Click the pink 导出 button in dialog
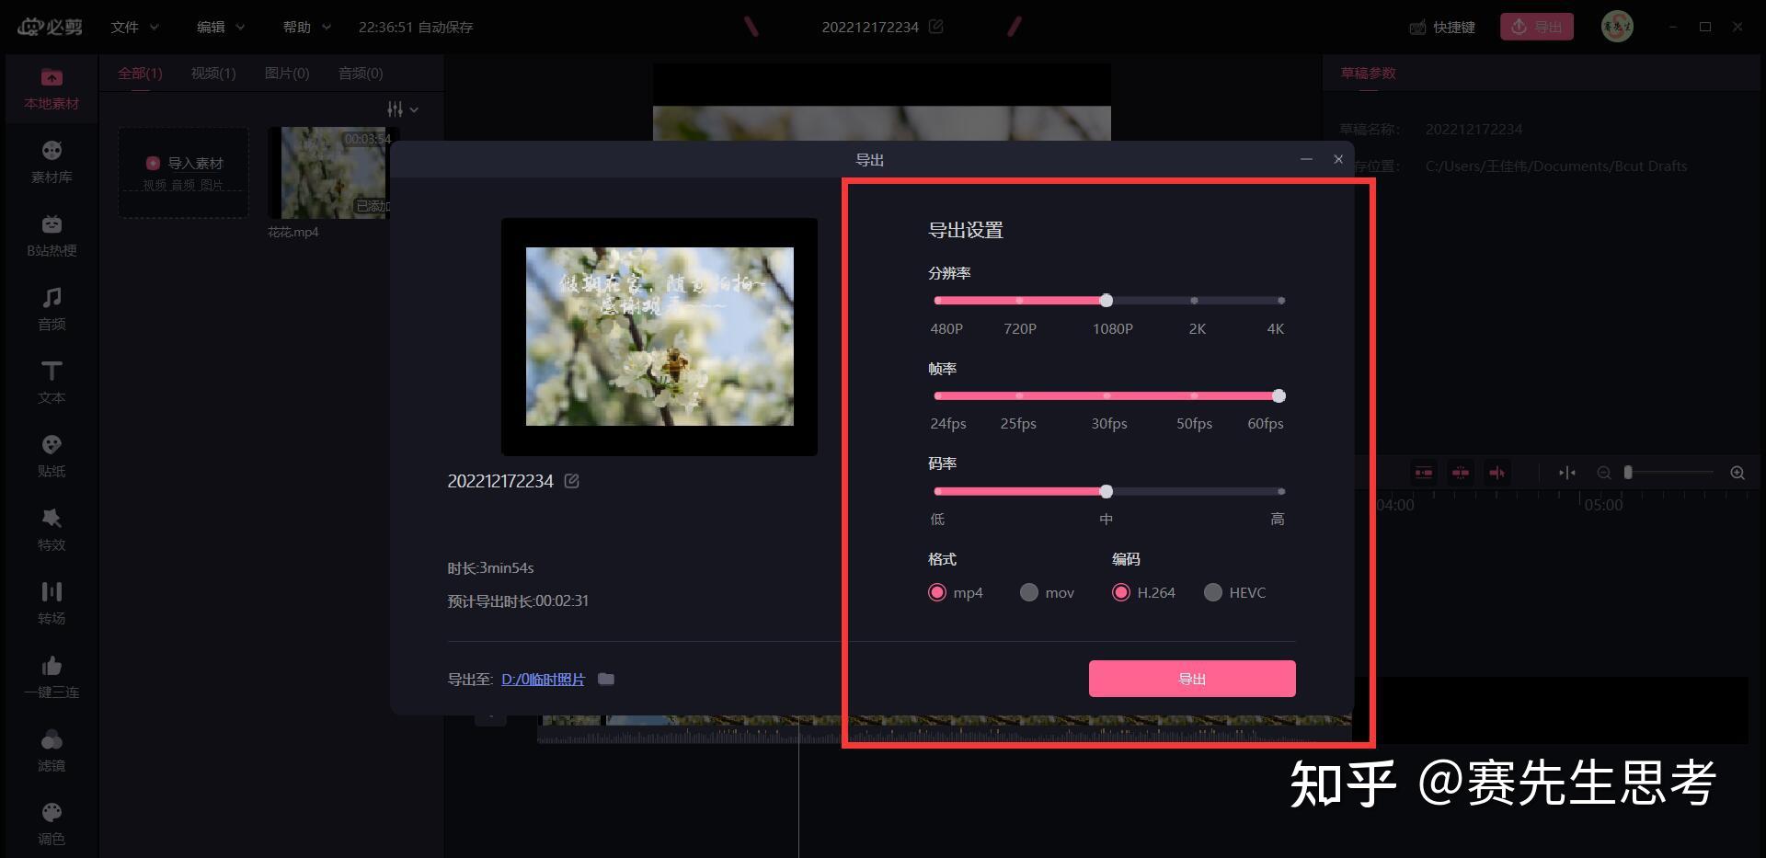 (x=1192, y=679)
